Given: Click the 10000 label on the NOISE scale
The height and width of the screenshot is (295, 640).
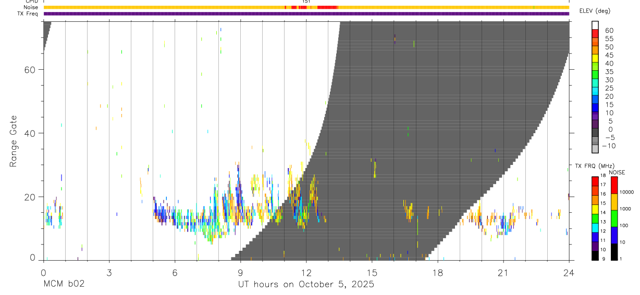Looking at the screenshot, I should 627,193.
